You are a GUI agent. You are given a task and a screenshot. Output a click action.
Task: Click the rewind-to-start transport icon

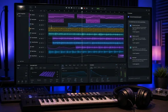[66, 8]
